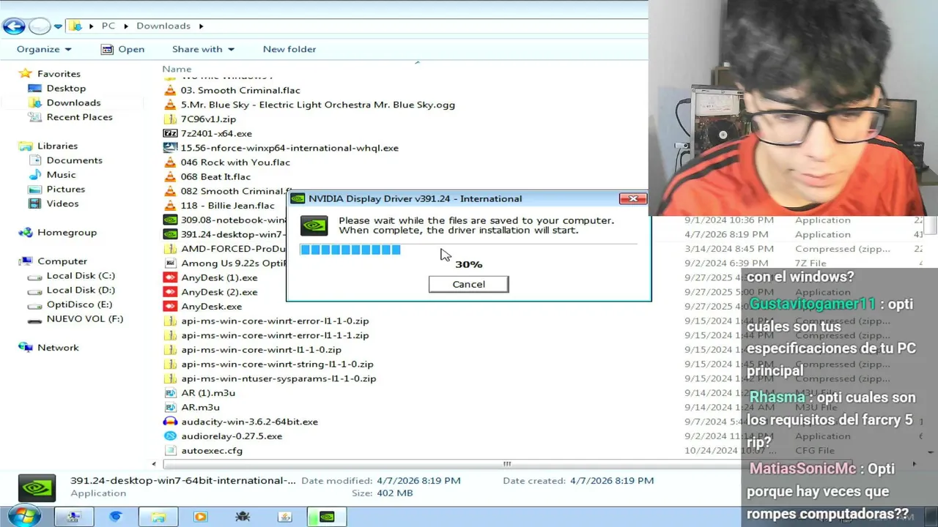Click VLC icon of Mr. Blue Sky.ogg
938x527 pixels.
(170, 105)
